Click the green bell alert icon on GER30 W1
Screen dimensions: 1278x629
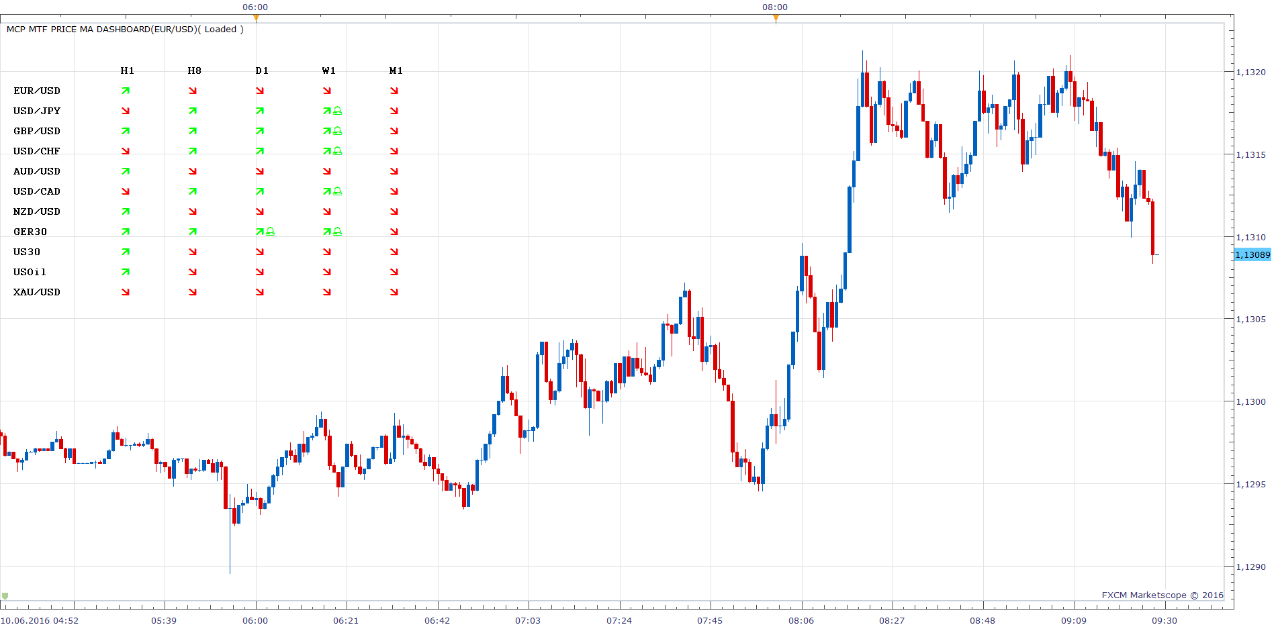tap(338, 232)
